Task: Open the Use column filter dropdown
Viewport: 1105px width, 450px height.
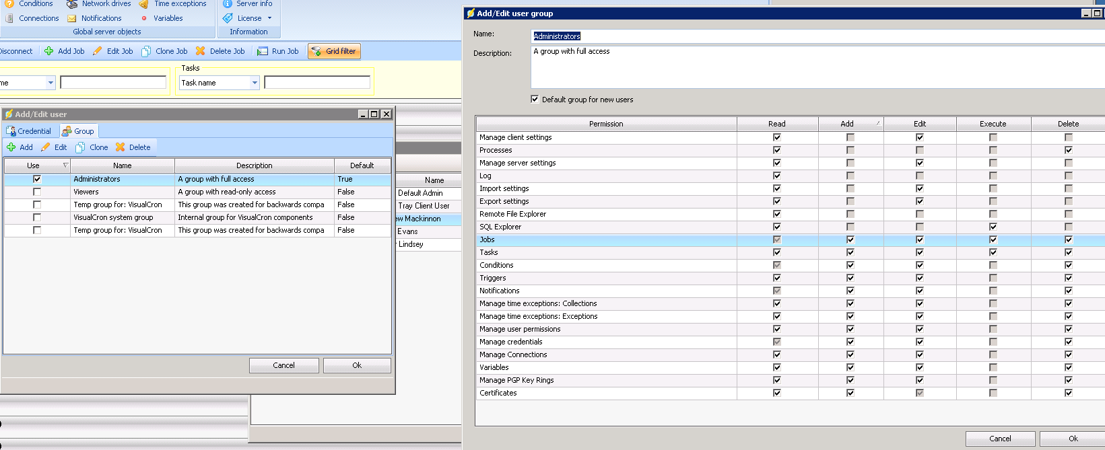Action: (x=65, y=165)
